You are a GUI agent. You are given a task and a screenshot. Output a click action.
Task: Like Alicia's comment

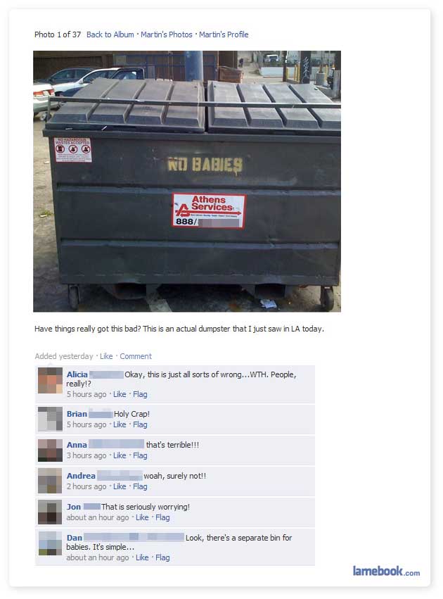(x=120, y=394)
